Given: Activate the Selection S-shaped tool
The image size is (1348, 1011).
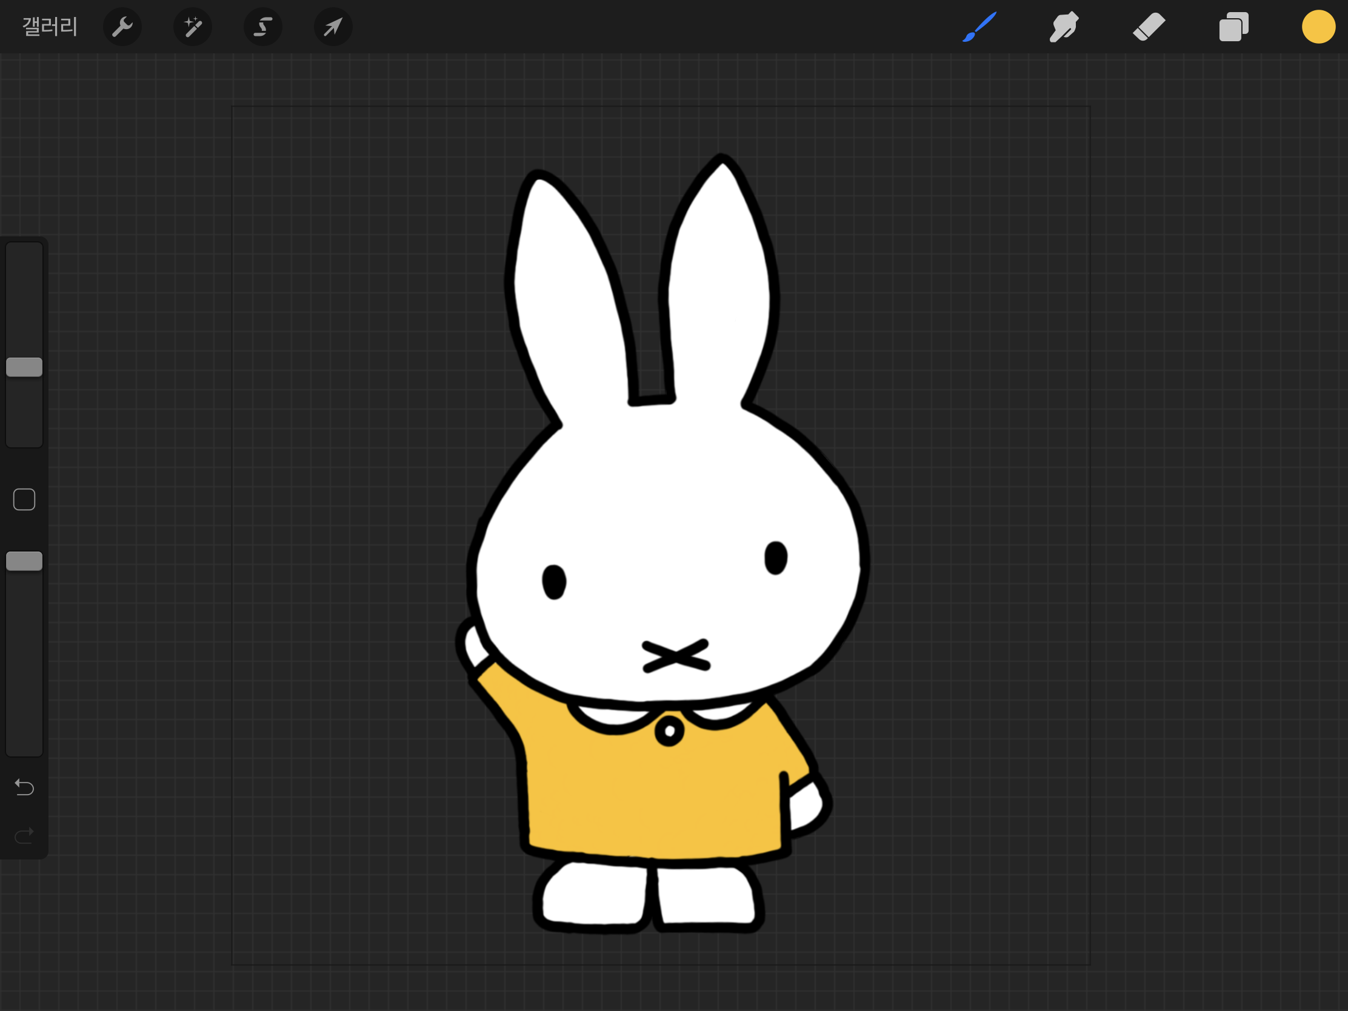Looking at the screenshot, I should tap(262, 27).
